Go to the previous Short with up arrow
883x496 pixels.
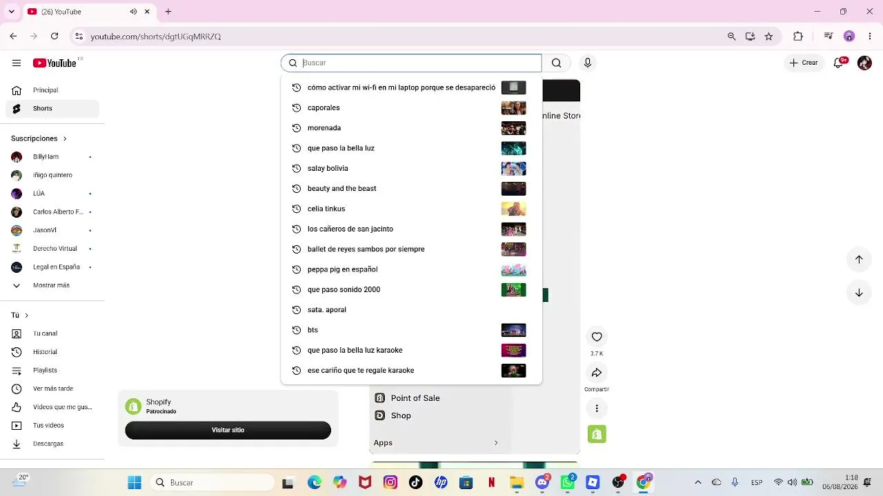tap(859, 259)
